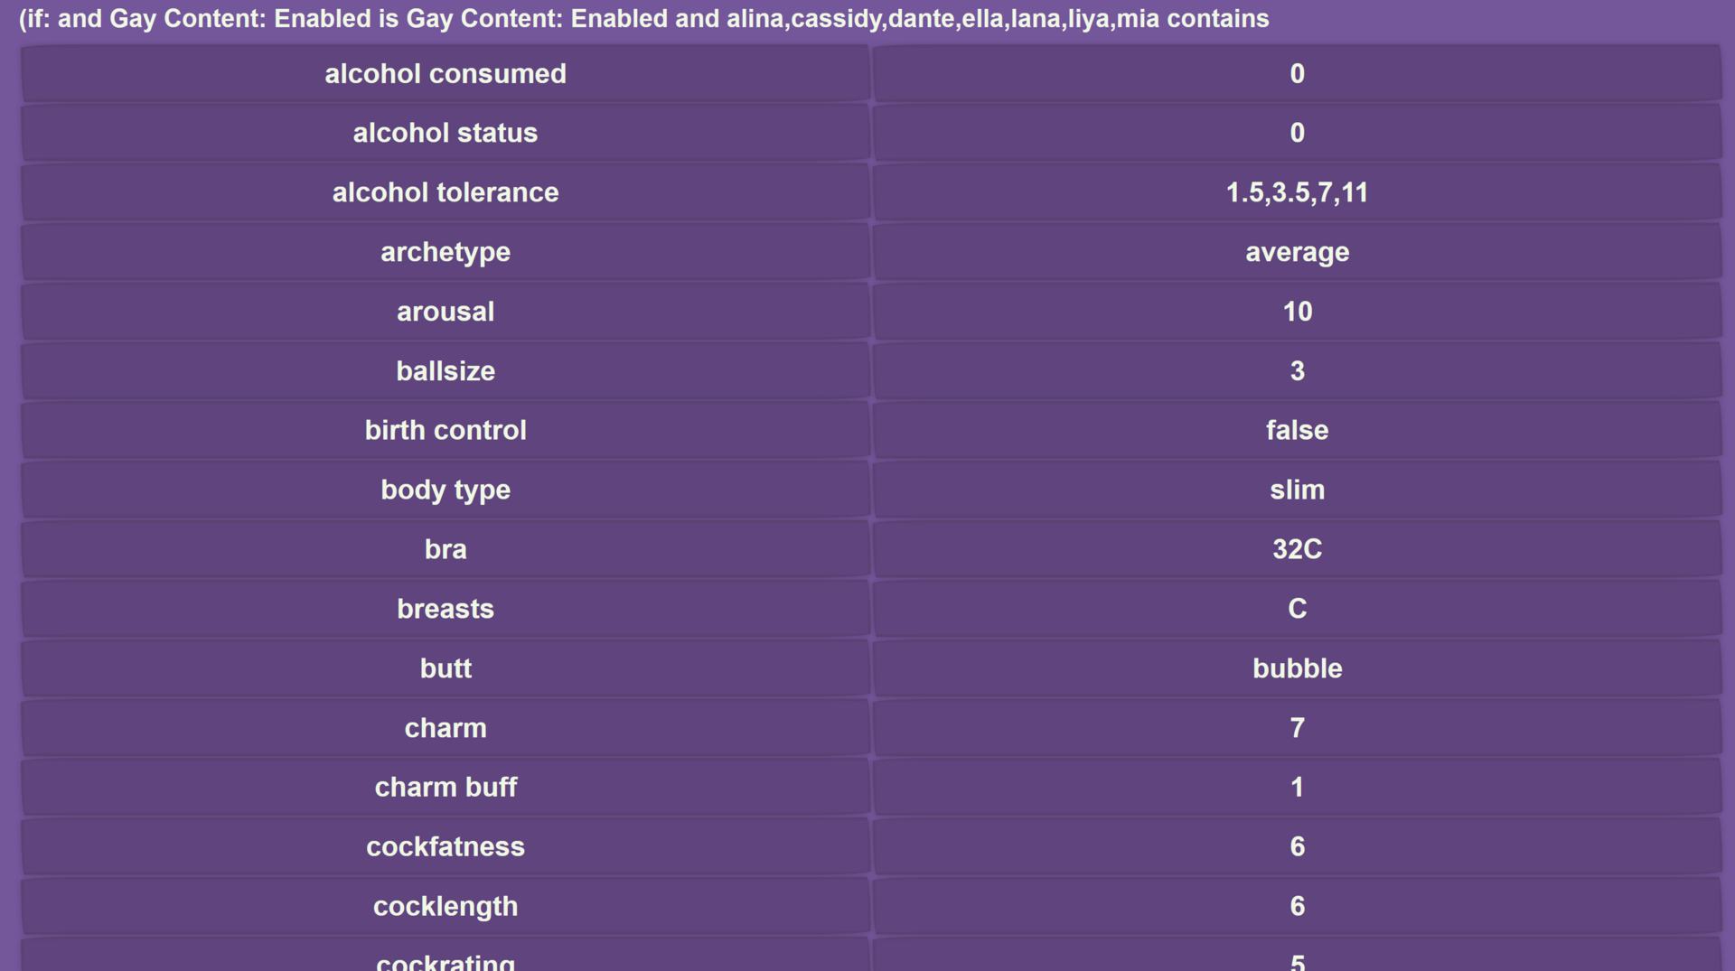Viewport: 1735px width, 971px height.
Task: Select the alcohol tolerance value 1.5,3.5,7,11
Action: coord(1297,192)
